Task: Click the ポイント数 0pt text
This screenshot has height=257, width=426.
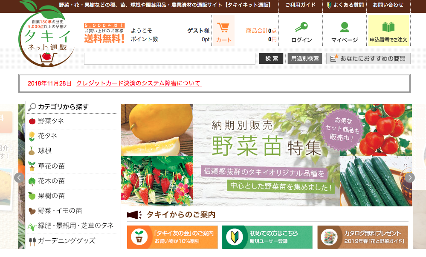Action: 170,39
